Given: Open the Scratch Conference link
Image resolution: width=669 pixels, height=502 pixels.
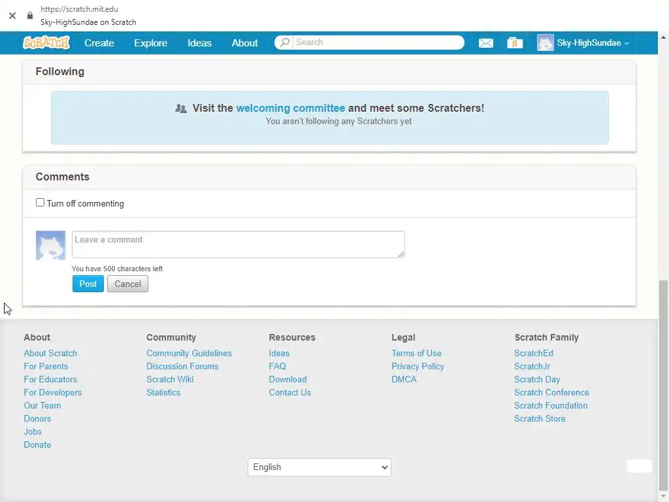Looking at the screenshot, I should [x=551, y=392].
